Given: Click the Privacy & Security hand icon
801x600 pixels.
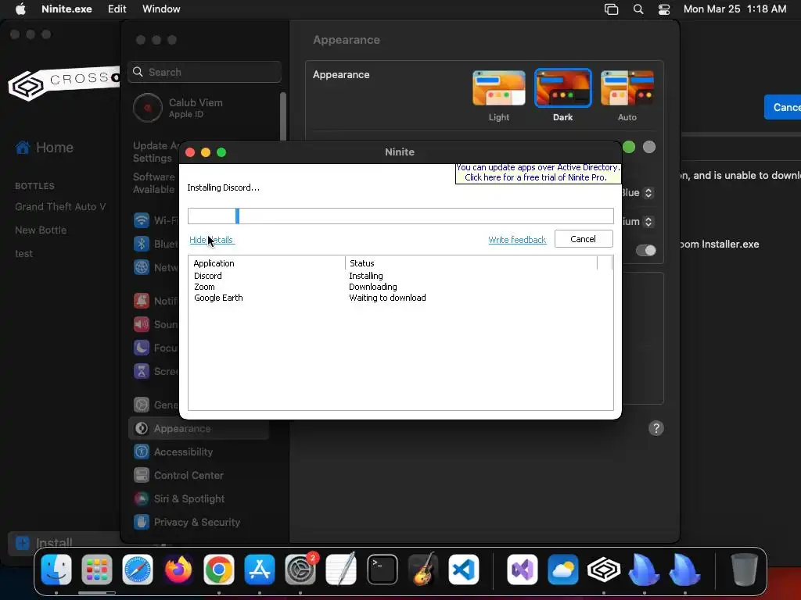Looking at the screenshot, I should pyautogui.click(x=142, y=522).
